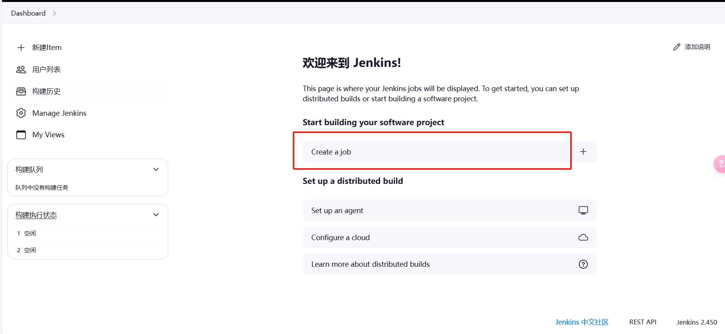The image size is (725, 334).
Task: Click the window icon beside My Views
Action: (x=21, y=135)
